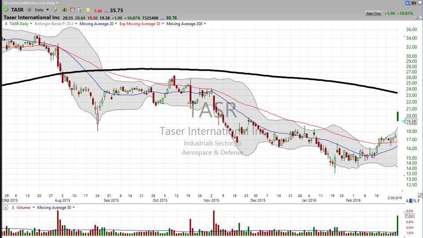Click the grey icon beside TASR symbol
Image resolution: width=423 pixels, height=238 pixels.
point(29,10)
